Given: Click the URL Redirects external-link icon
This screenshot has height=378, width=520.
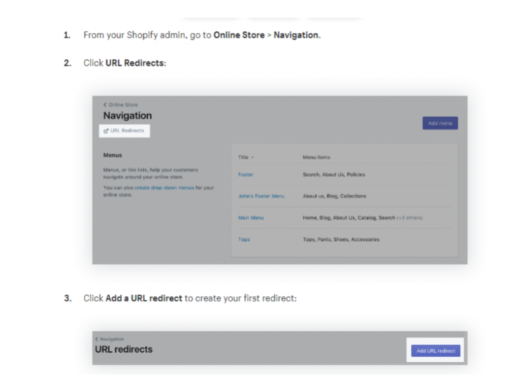Looking at the screenshot, I should 106,131.
